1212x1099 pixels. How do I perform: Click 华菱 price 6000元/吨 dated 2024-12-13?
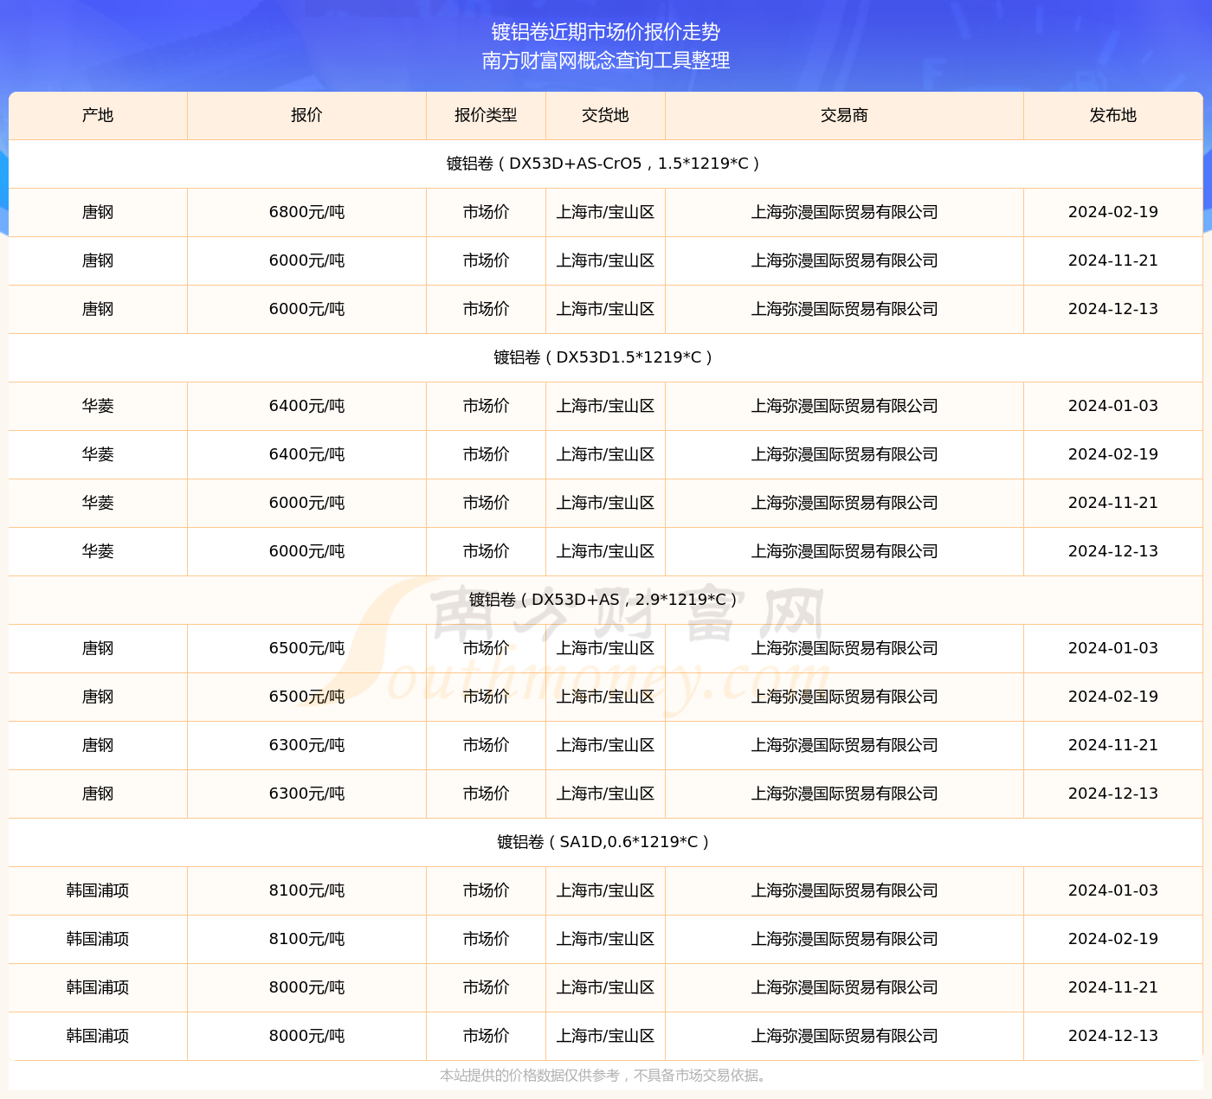306,551
